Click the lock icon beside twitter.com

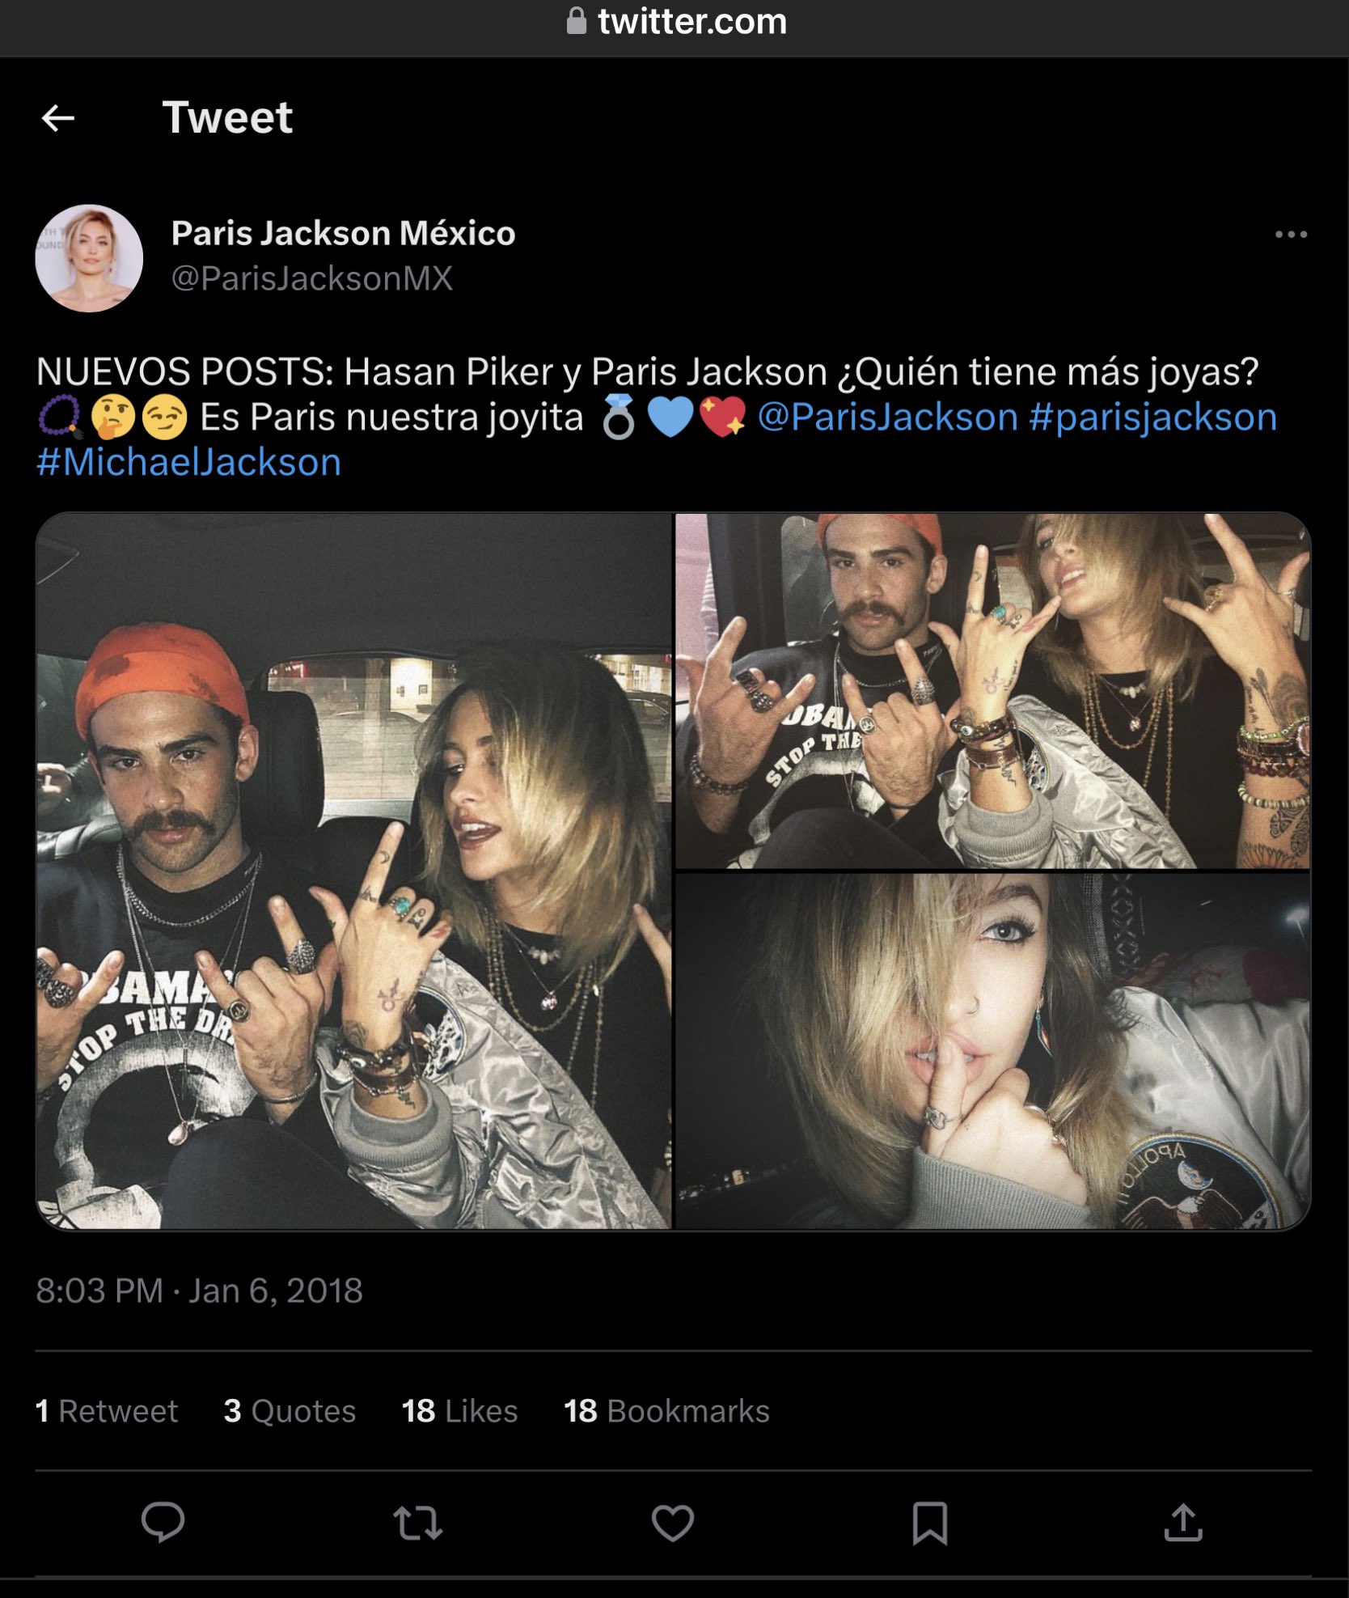577,21
